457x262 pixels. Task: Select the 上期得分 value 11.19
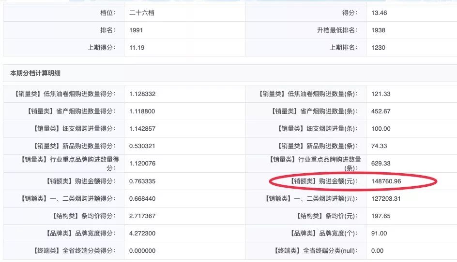(137, 48)
